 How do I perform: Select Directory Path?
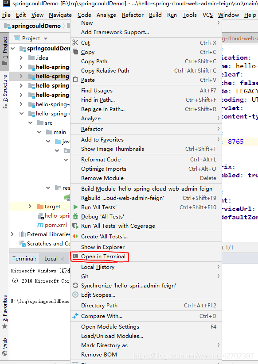[x=146, y=306]
